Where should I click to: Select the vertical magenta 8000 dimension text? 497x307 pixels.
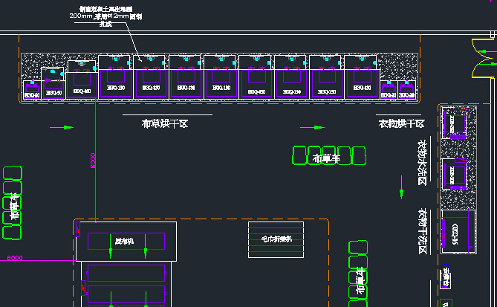pos(93,161)
